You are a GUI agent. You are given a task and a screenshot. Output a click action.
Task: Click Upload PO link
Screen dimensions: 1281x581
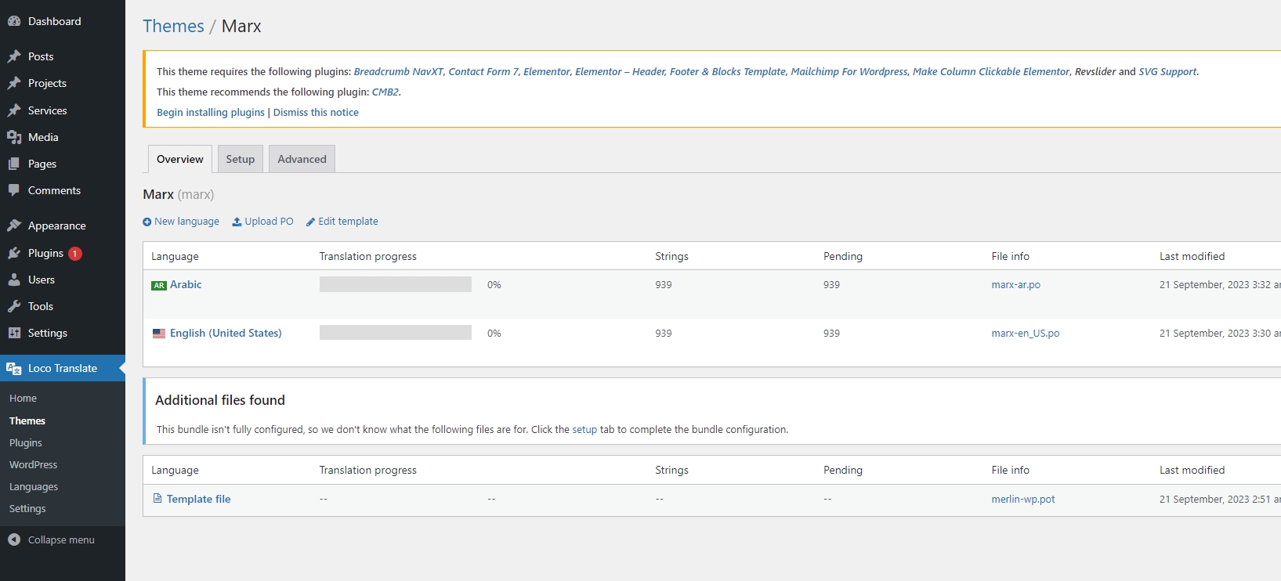263,222
